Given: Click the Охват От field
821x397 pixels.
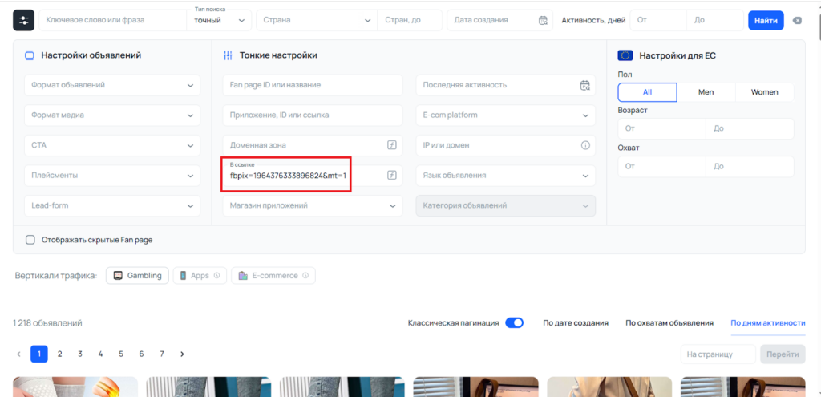Looking at the screenshot, I should tap(661, 167).
